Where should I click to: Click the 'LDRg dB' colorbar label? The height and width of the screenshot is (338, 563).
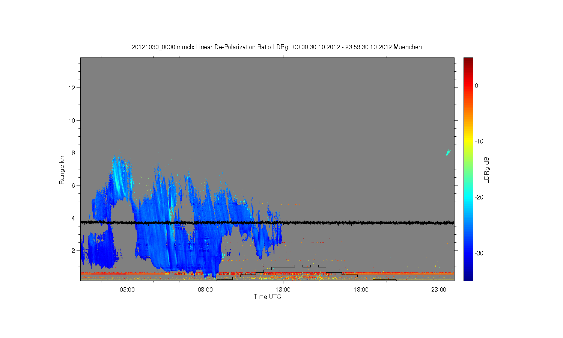point(487,170)
